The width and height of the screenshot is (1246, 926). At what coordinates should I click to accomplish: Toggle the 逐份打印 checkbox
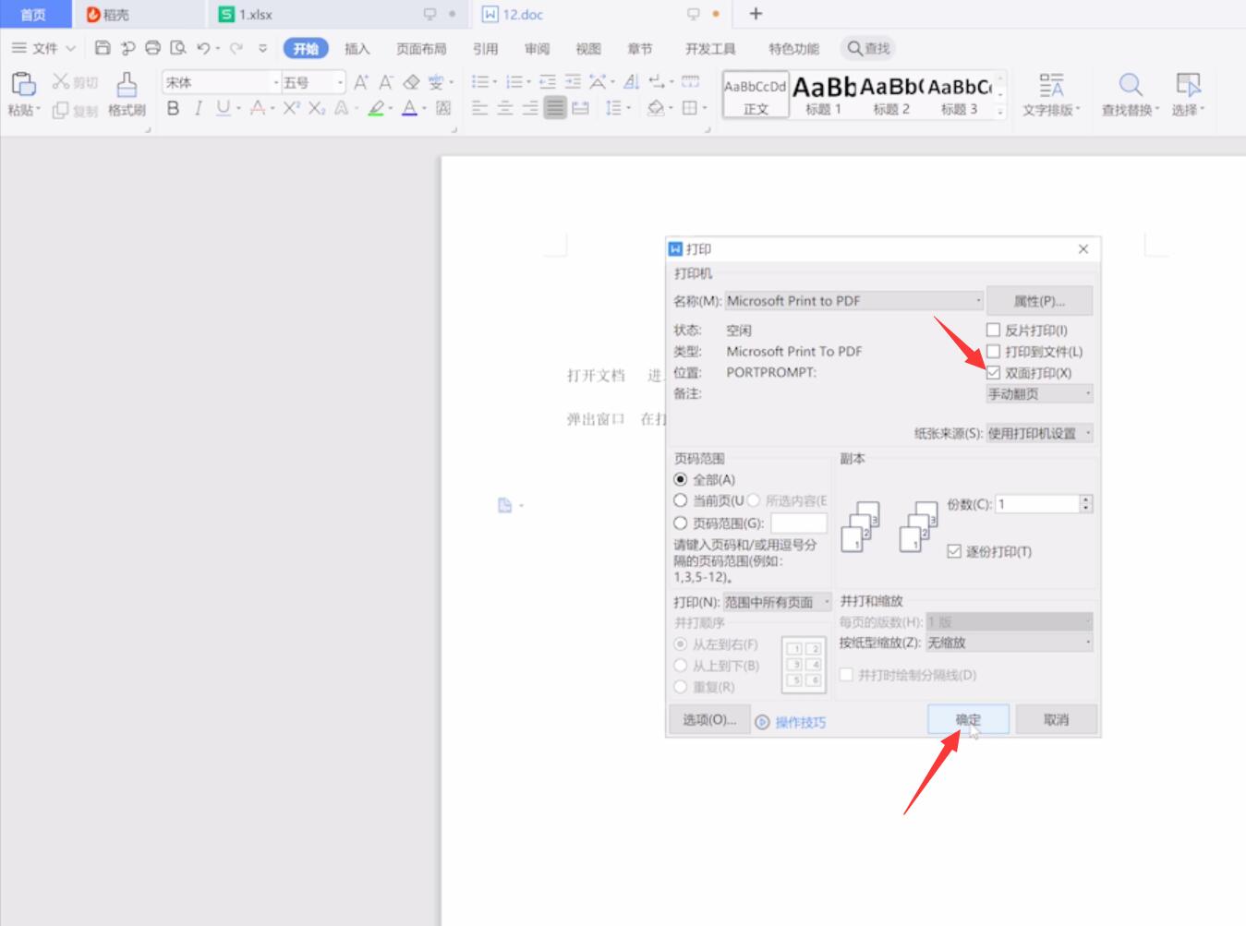[x=954, y=551]
